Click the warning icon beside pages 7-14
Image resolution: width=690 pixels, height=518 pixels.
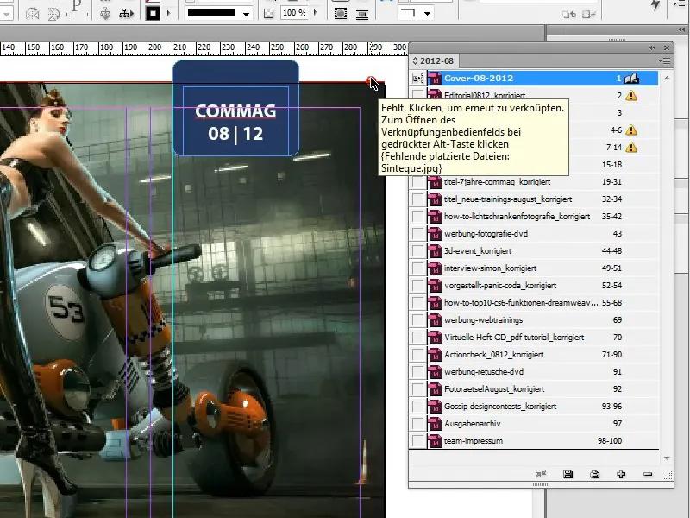coord(631,147)
